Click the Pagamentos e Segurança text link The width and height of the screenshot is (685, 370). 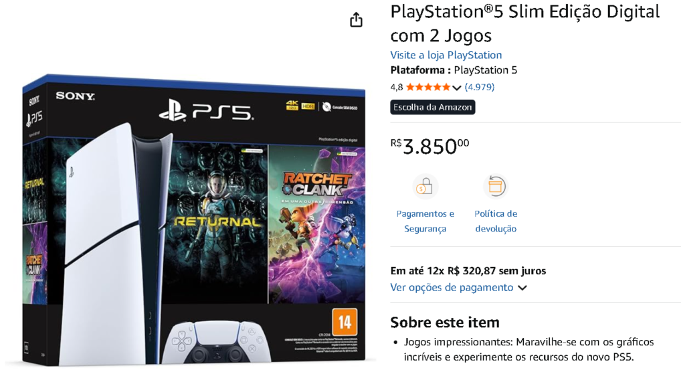pos(425,221)
